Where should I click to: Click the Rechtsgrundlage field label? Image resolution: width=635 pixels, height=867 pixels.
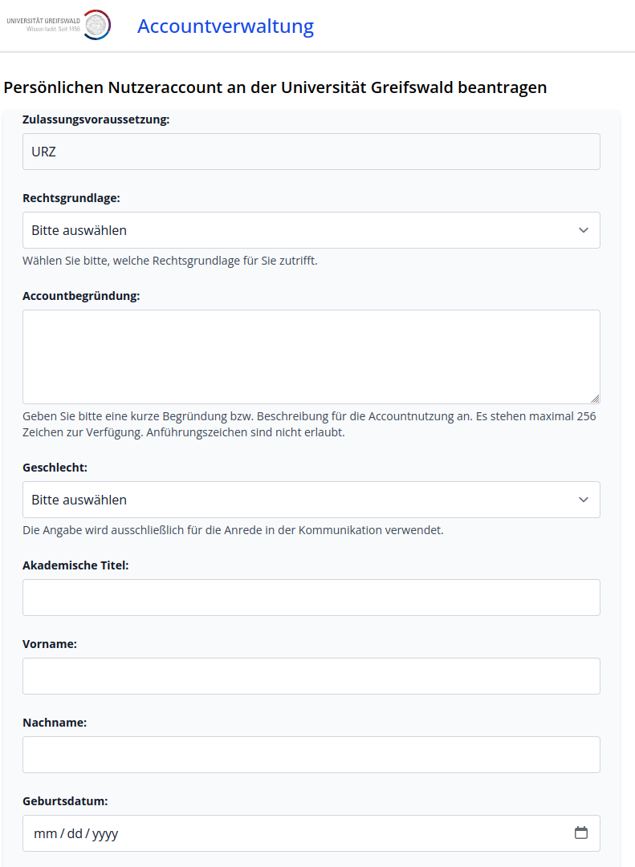pos(71,198)
